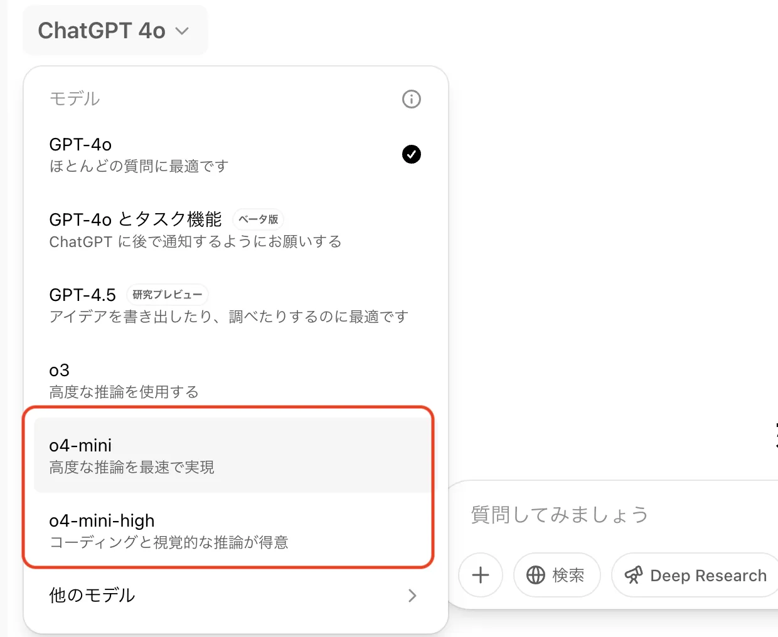Click the model info icon
The image size is (778, 637).
click(x=411, y=98)
